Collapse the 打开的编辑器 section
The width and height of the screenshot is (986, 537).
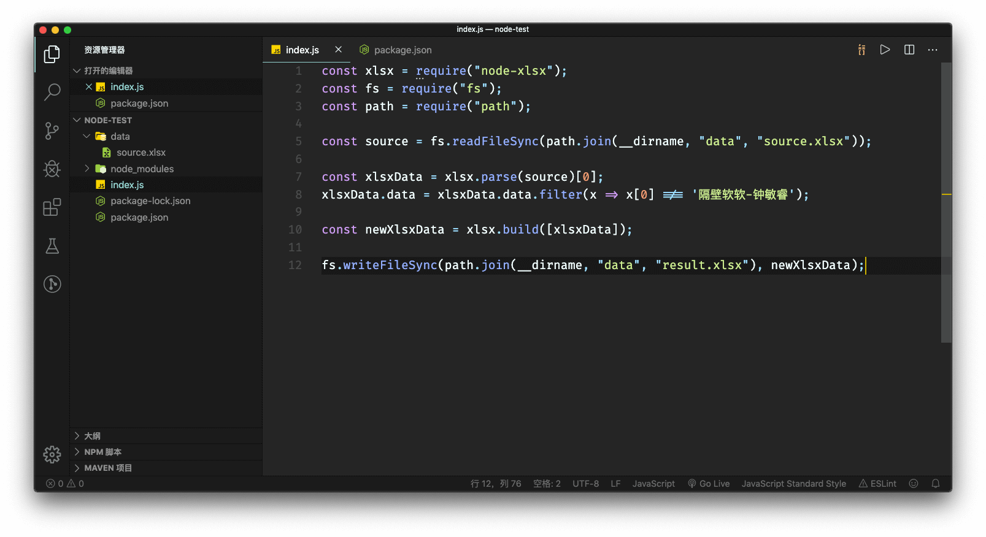[x=166, y=70]
